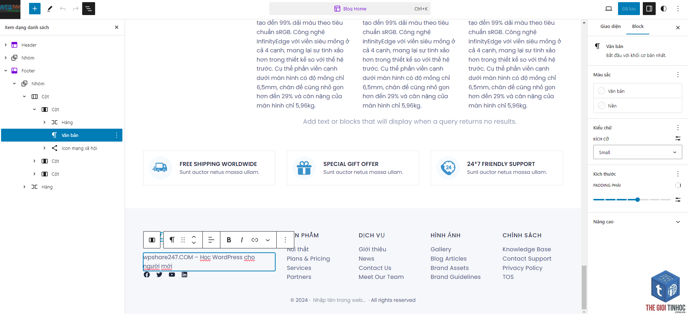Image resolution: width=688 pixels, height=314 pixels.
Task: Select the parent Column block button
Action: click(x=152, y=240)
